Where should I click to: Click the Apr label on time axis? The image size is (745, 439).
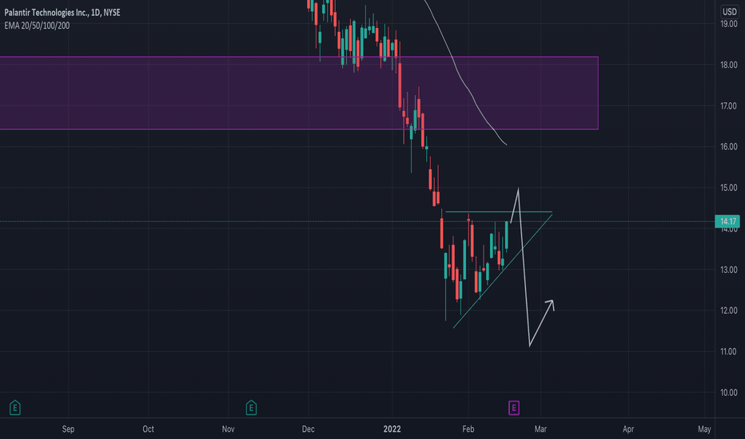pos(628,429)
